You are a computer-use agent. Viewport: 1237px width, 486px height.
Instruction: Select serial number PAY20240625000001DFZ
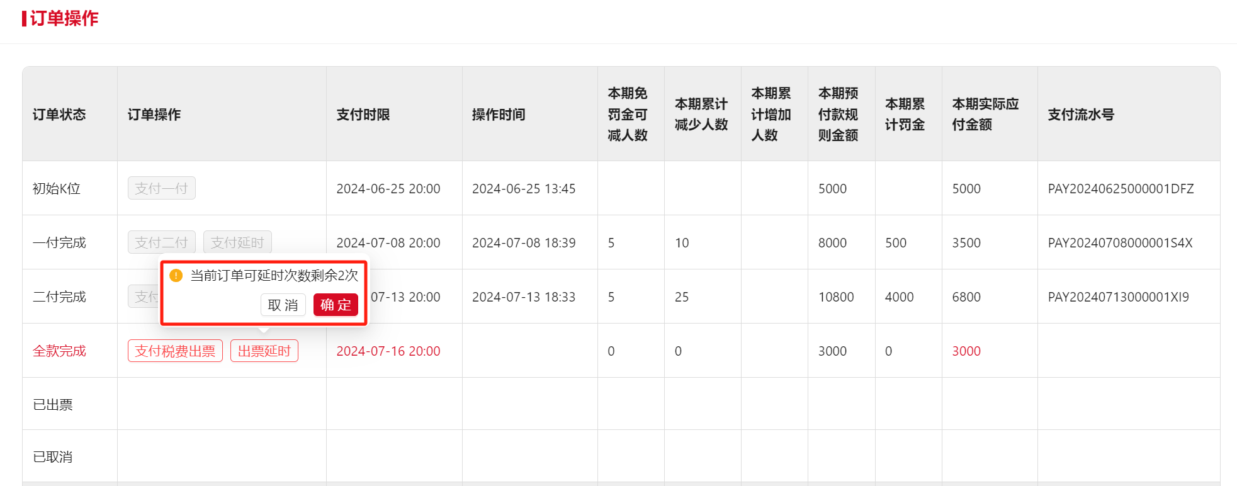point(1121,189)
